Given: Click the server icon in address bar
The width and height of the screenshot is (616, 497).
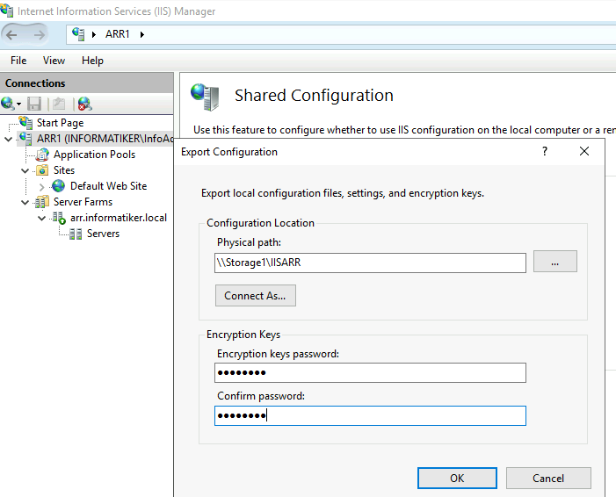Looking at the screenshot, I should click(78, 34).
